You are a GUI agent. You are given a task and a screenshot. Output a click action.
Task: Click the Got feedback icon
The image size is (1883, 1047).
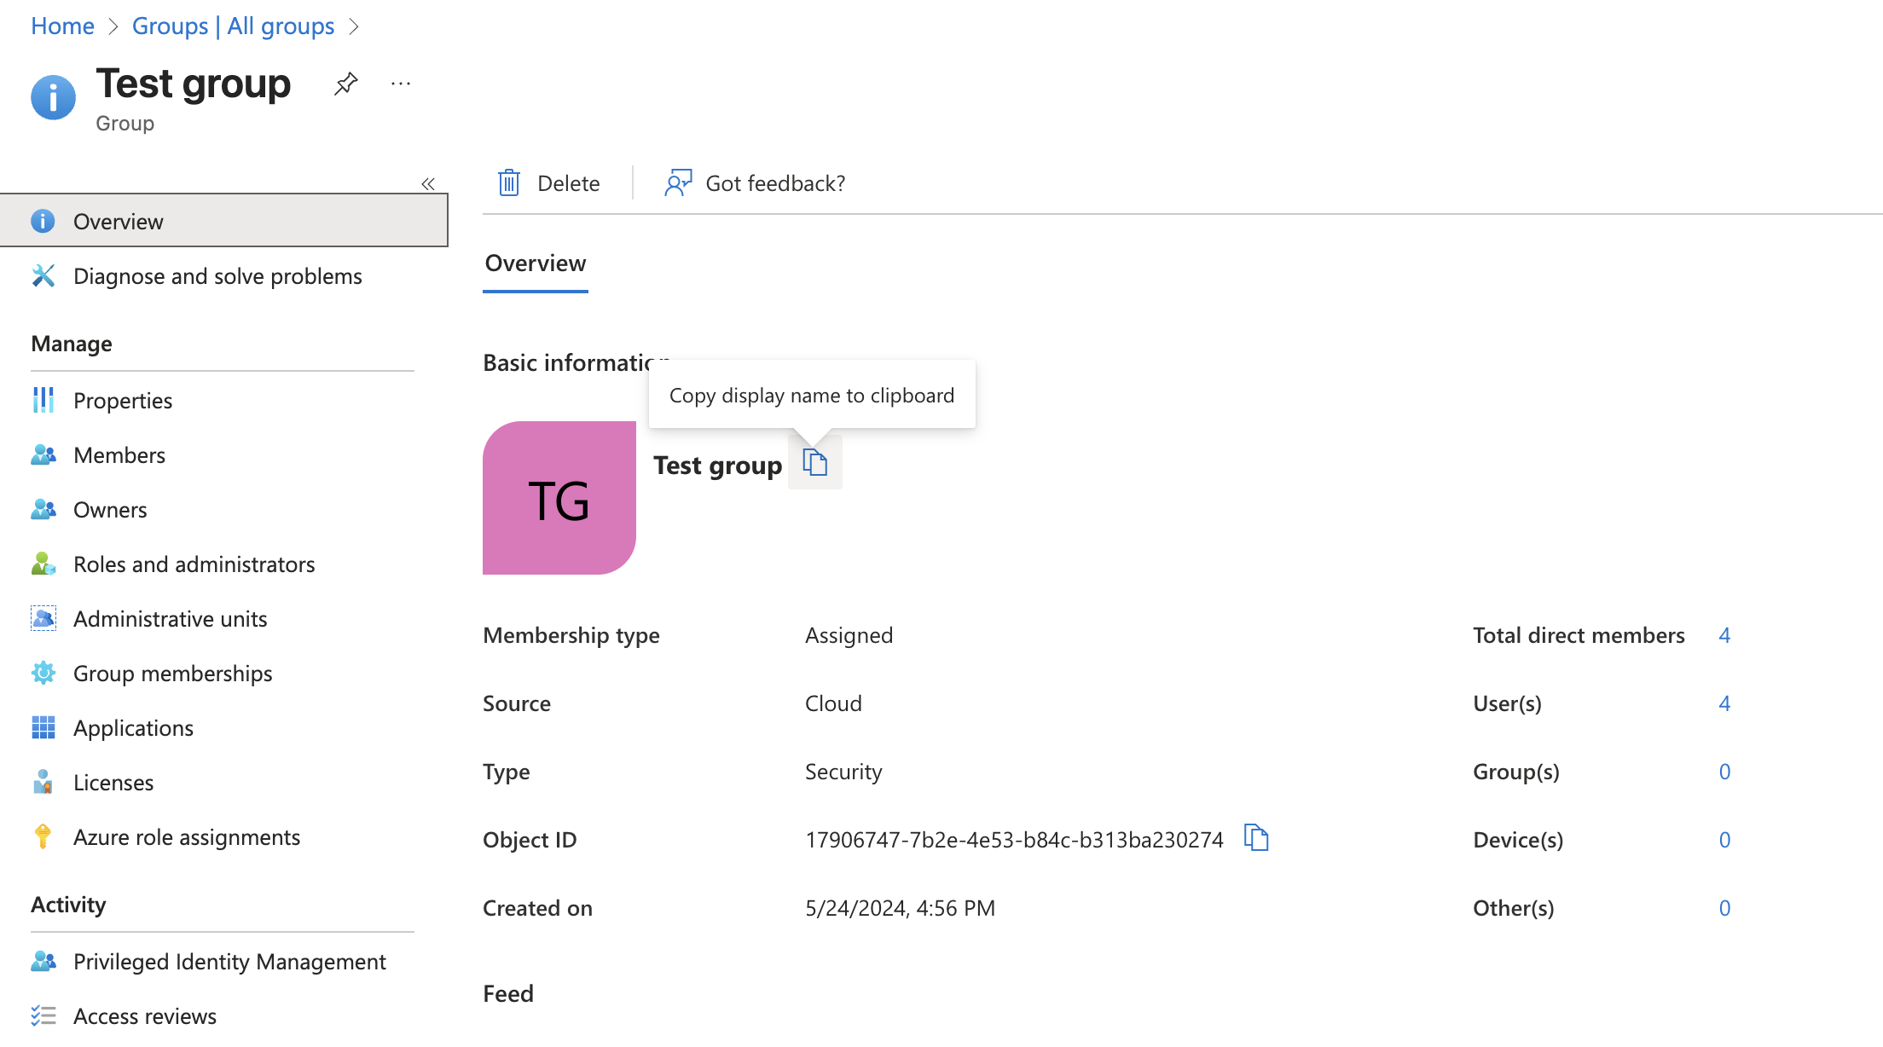(678, 183)
